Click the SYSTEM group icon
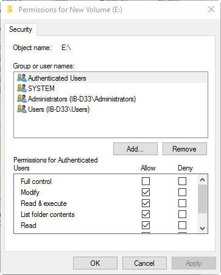 coord(22,88)
